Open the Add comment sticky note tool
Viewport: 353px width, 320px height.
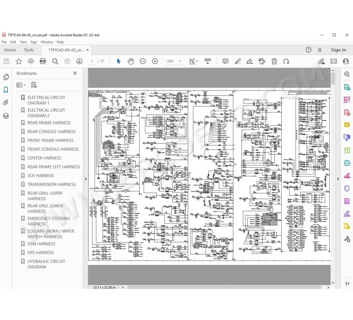point(225,61)
